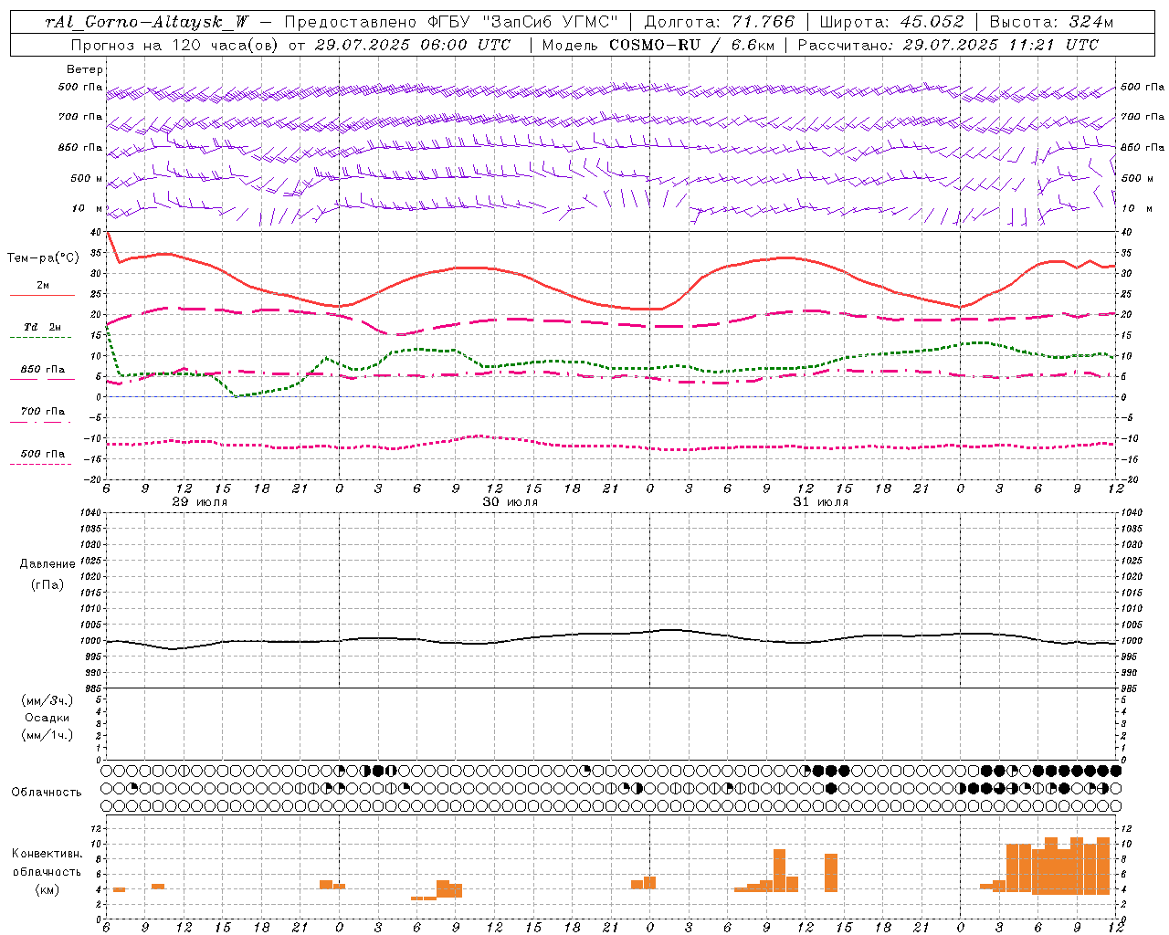Click the Рассчитано: 29.07.2025 11:21 UTC text

[x=948, y=45]
